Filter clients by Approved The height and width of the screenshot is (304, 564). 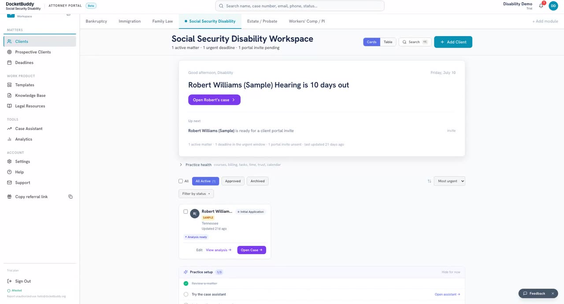click(233, 181)
